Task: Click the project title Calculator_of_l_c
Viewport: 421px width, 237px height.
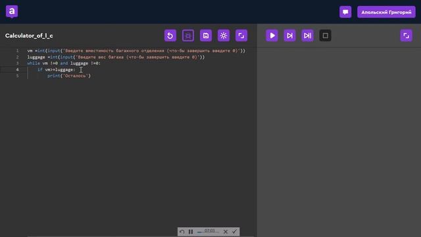Action: tap(29, 36)
